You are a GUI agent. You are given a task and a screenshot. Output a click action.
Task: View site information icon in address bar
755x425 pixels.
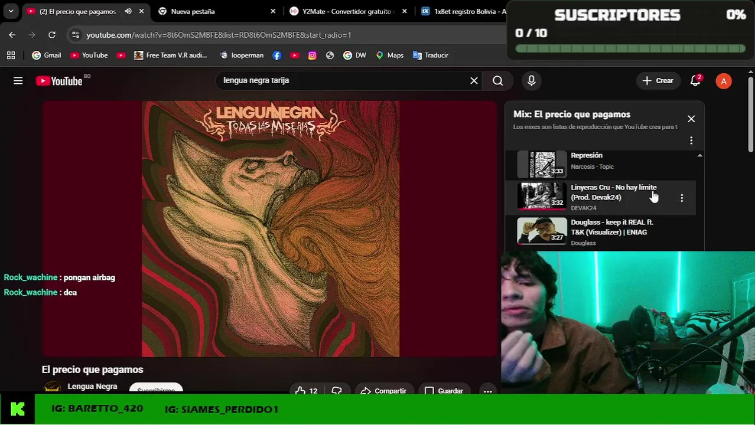point(75,35)
